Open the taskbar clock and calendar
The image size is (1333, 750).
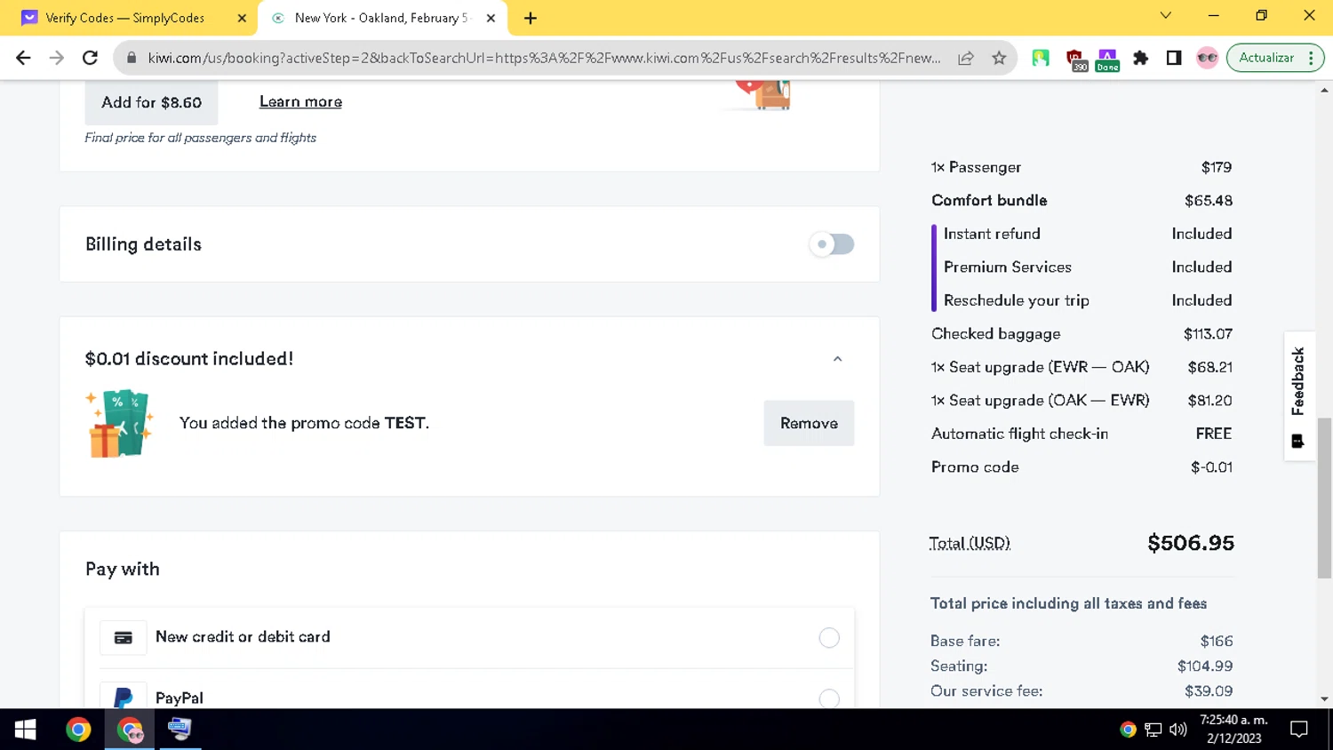tap(1233, 730)
